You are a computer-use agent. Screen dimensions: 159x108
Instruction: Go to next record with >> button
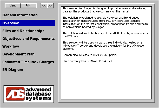(50, 5)
